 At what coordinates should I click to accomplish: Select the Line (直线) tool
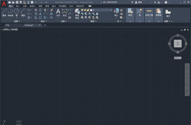[x=4, y=12]
